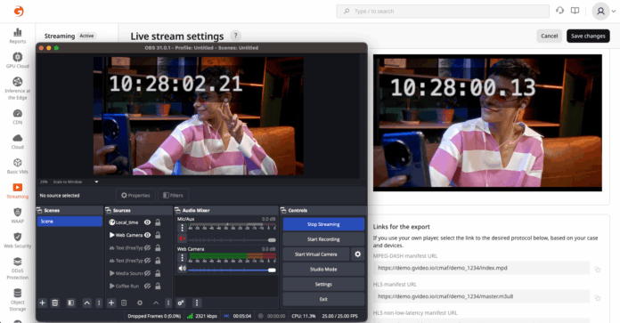Open Scenes panel more options menu
The width and height of the screenshot is (620, 323).
(99, 303)
